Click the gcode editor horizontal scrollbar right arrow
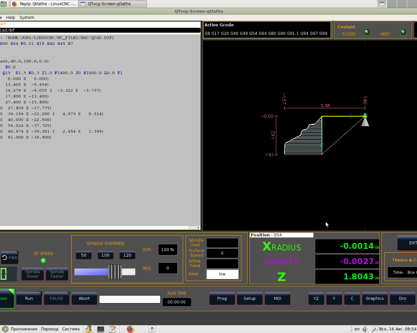This screenshot has height=333, width=417. 198,228
